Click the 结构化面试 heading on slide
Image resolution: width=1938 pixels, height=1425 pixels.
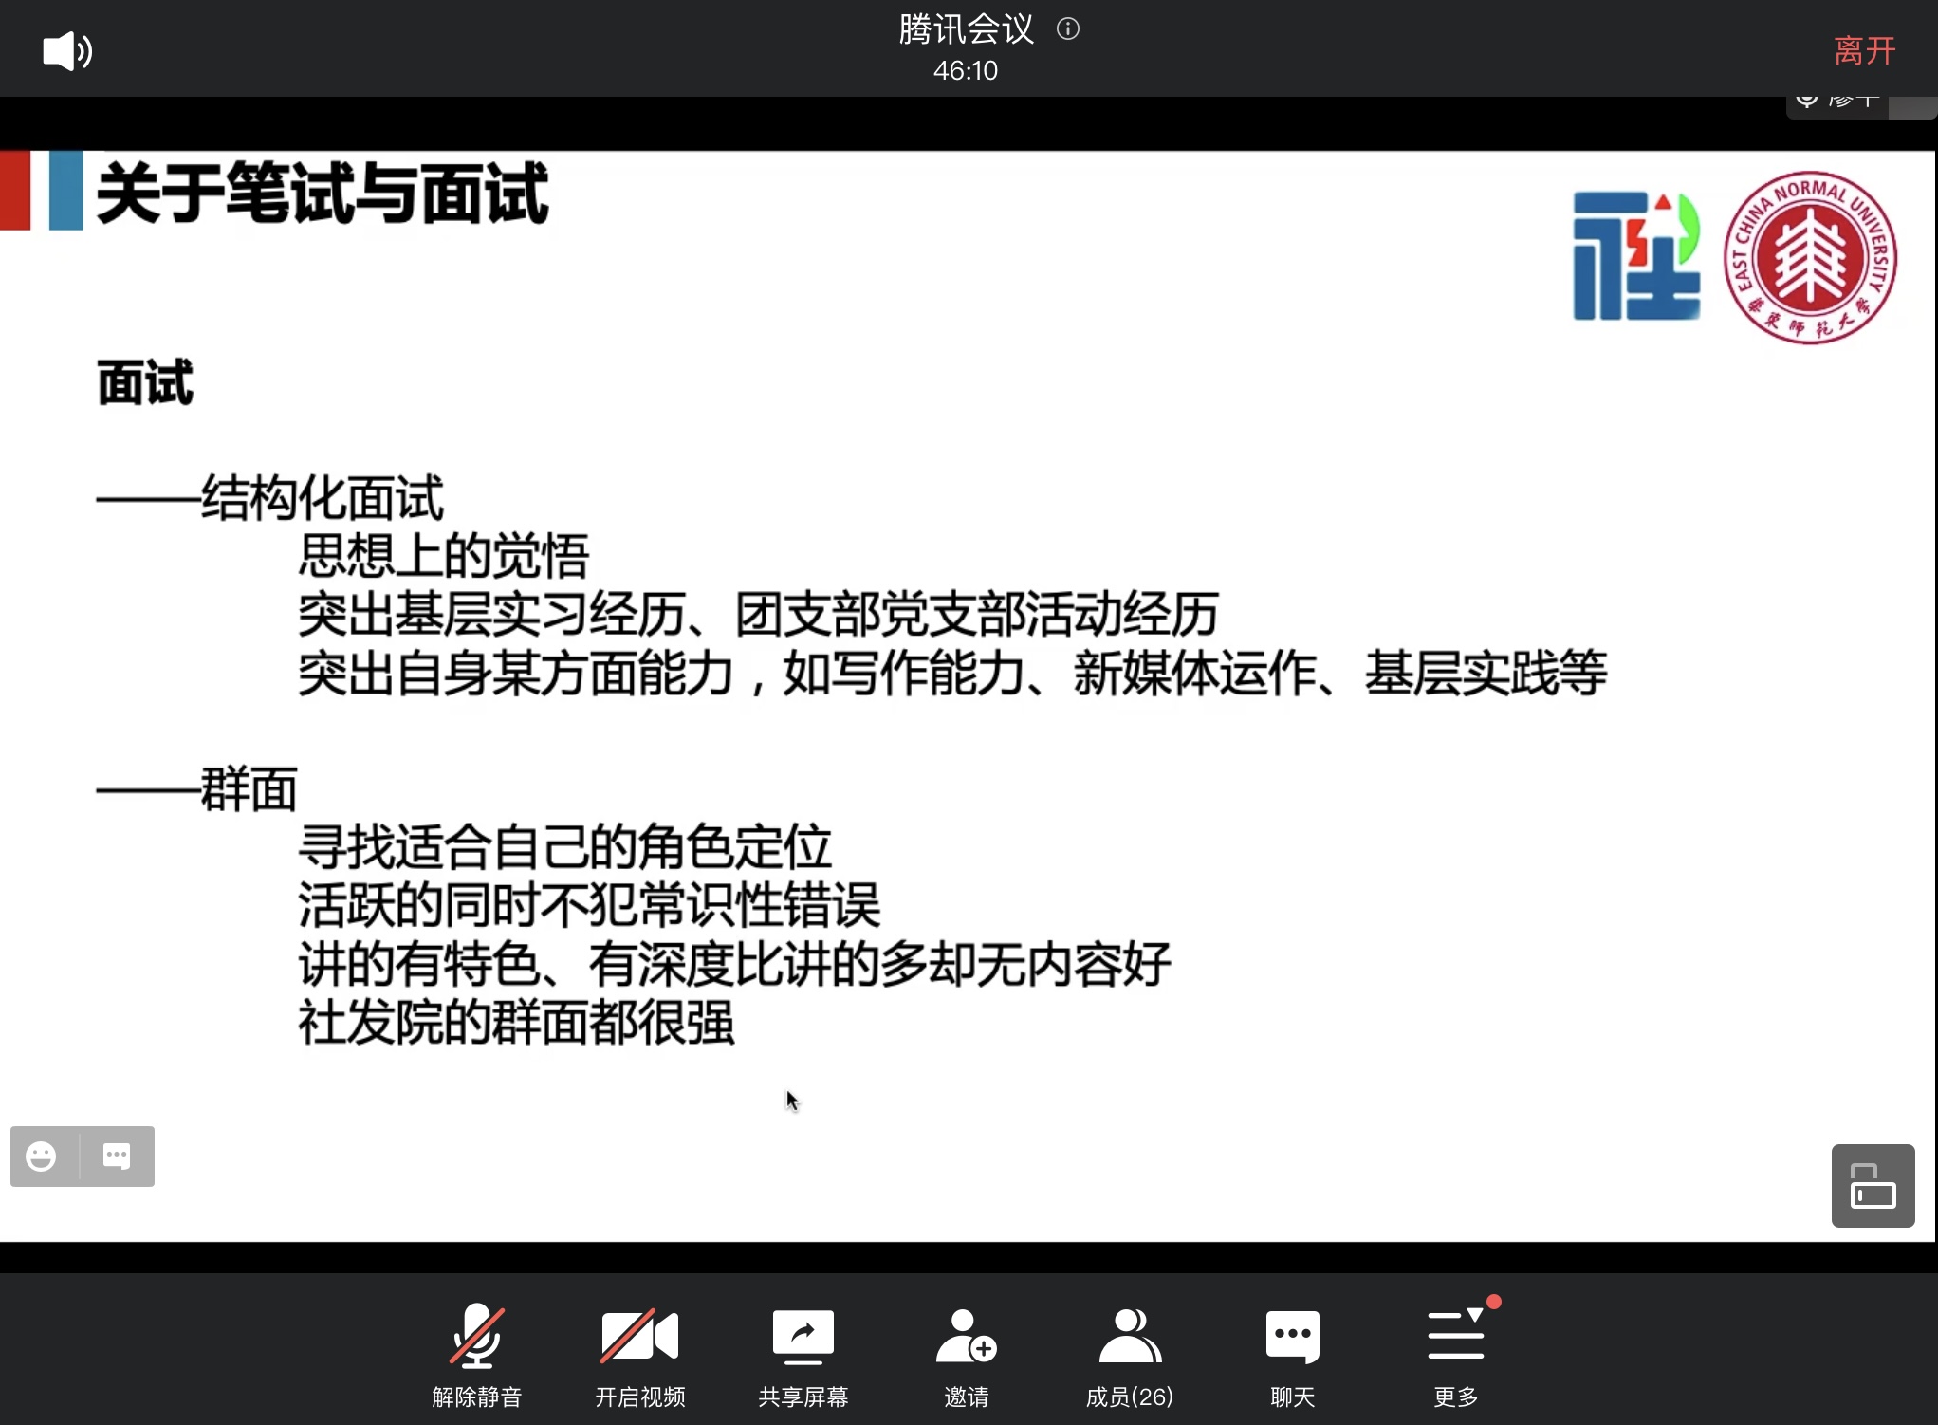(x=322, y=498)
